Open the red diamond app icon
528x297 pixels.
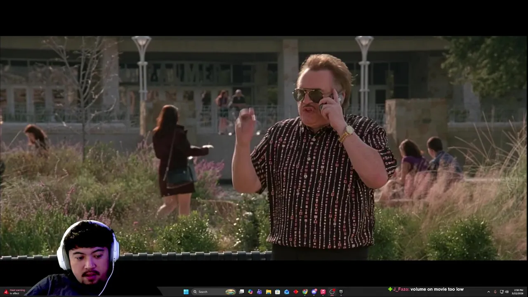(x=296, y=292)
